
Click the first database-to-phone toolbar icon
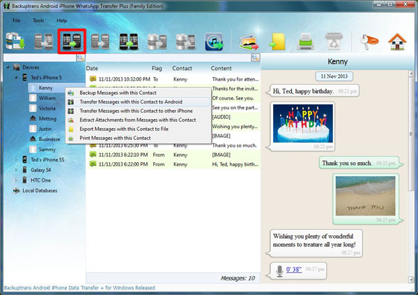coord(157,42)
